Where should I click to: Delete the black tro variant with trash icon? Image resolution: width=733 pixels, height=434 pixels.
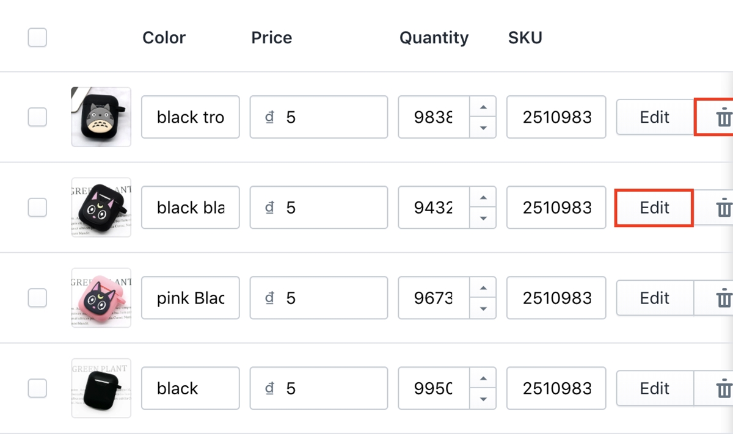(723, 117)
